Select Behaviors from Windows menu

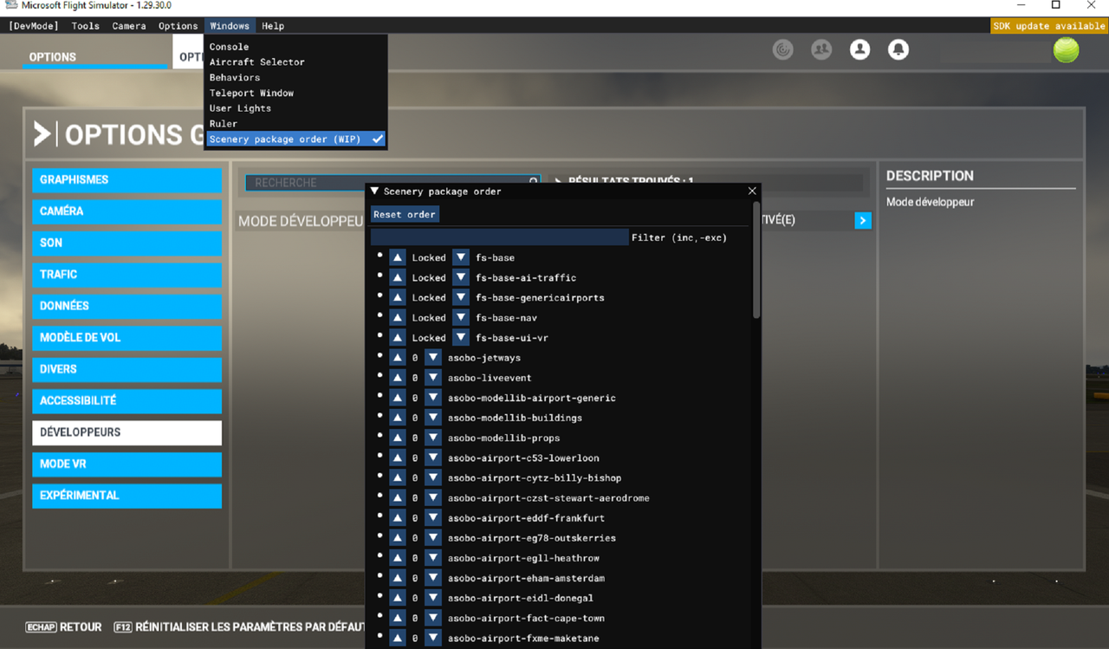[234, 77]
